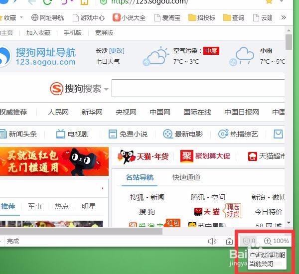The image size is (299, 274).
Task: Open the 小说大全 red bookmark icon
Action: 116,17
